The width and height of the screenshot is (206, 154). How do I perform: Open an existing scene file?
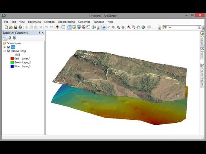coord(11,27)
